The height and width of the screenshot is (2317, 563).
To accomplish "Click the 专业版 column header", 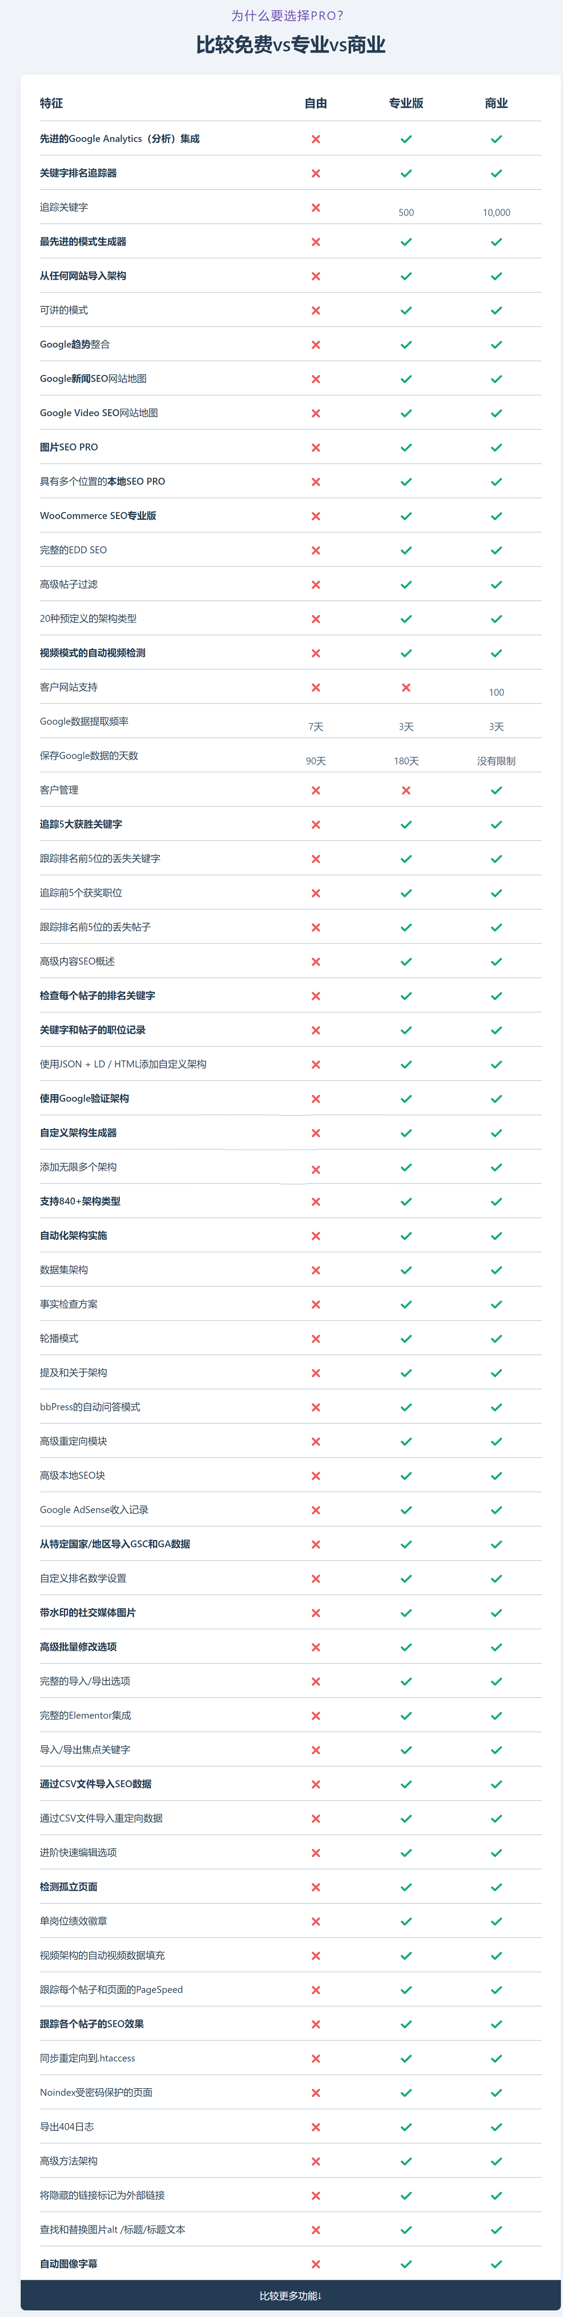I will [406, 103].
